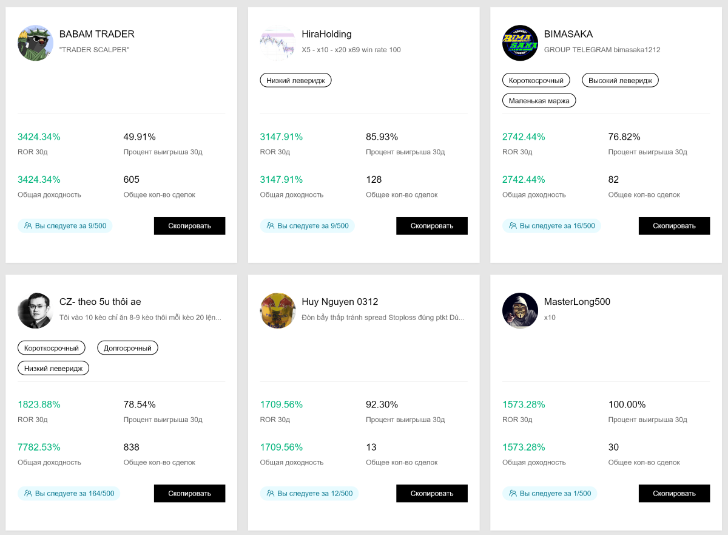Click the BIMASAKA logo avatar
Viewport: 728px width, 535px height.
(x=520, y=43)
